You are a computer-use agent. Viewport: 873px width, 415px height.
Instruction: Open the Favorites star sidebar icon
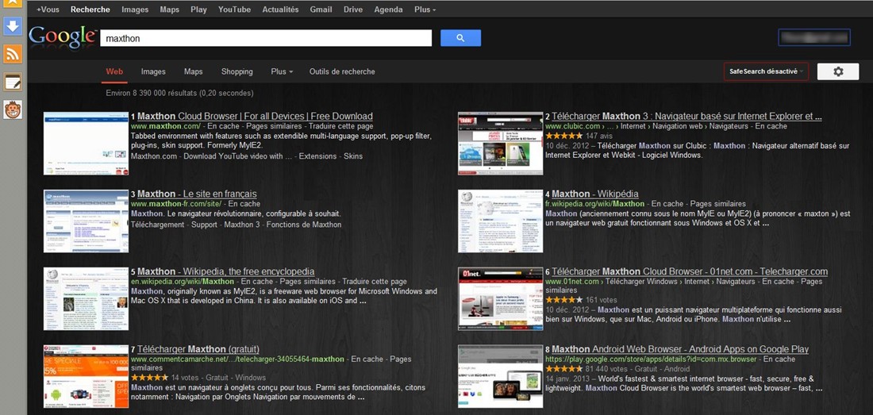point(12,3)
